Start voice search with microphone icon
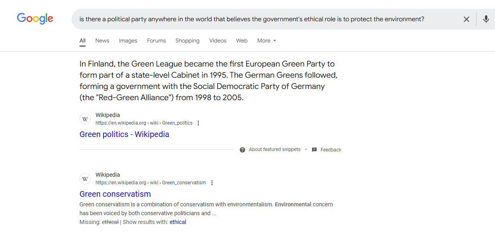 click(486, 19)
